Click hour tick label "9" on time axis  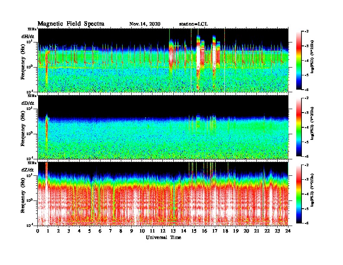click(x=132, y=231)
